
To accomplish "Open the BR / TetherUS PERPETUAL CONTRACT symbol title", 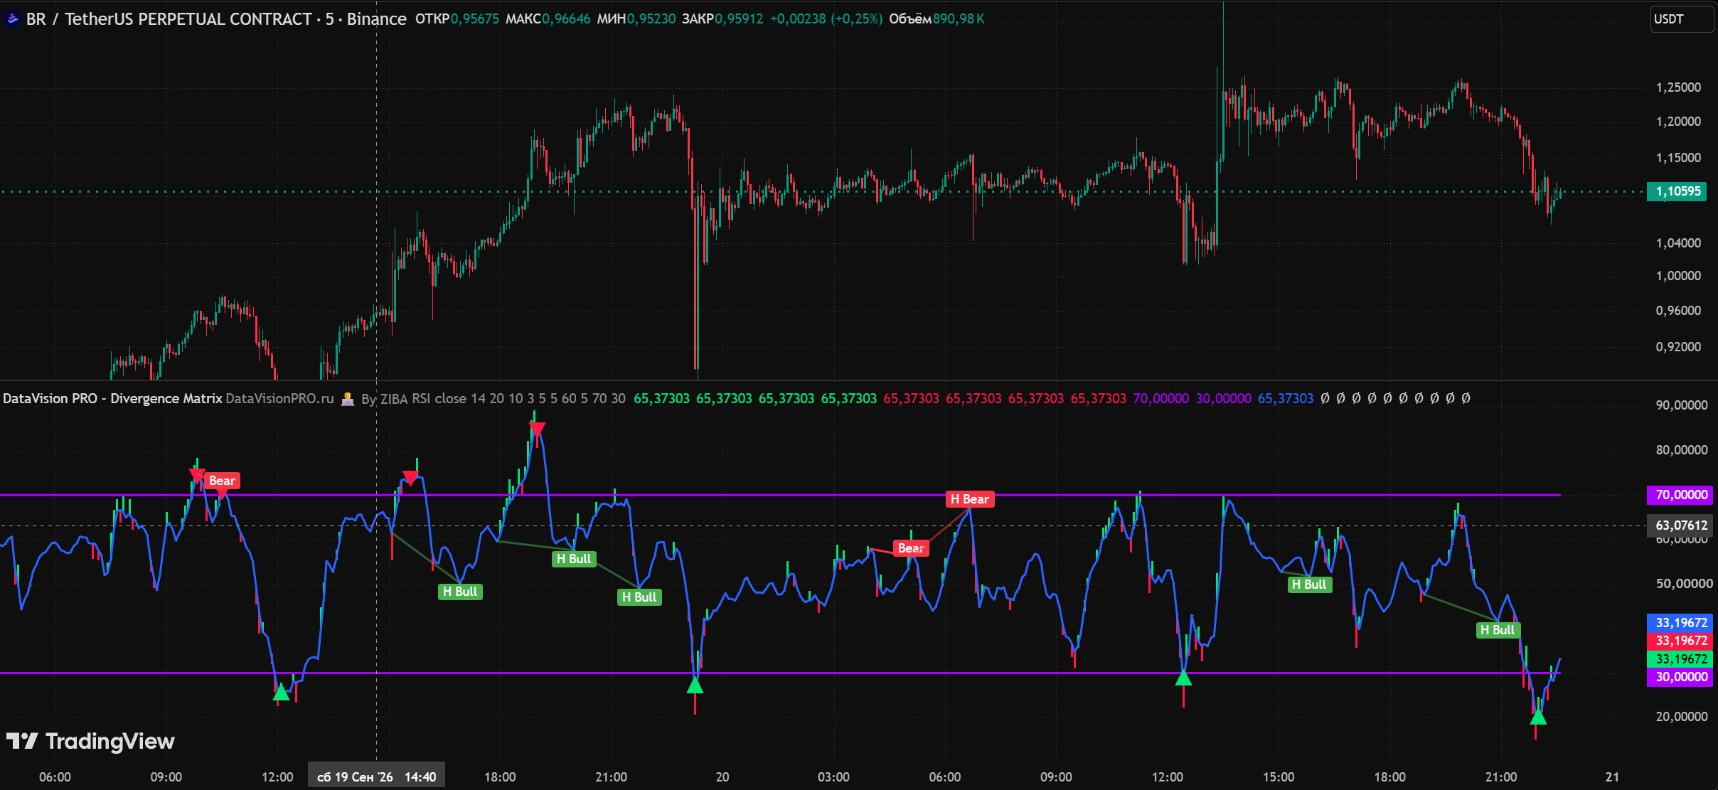I will [216, 19].
